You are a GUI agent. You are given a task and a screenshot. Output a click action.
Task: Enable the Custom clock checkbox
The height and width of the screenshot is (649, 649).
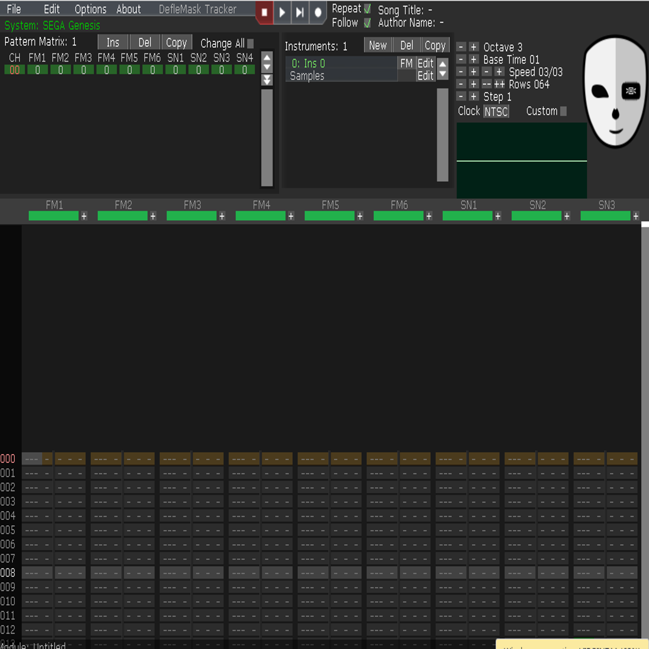tap(563, 111)
